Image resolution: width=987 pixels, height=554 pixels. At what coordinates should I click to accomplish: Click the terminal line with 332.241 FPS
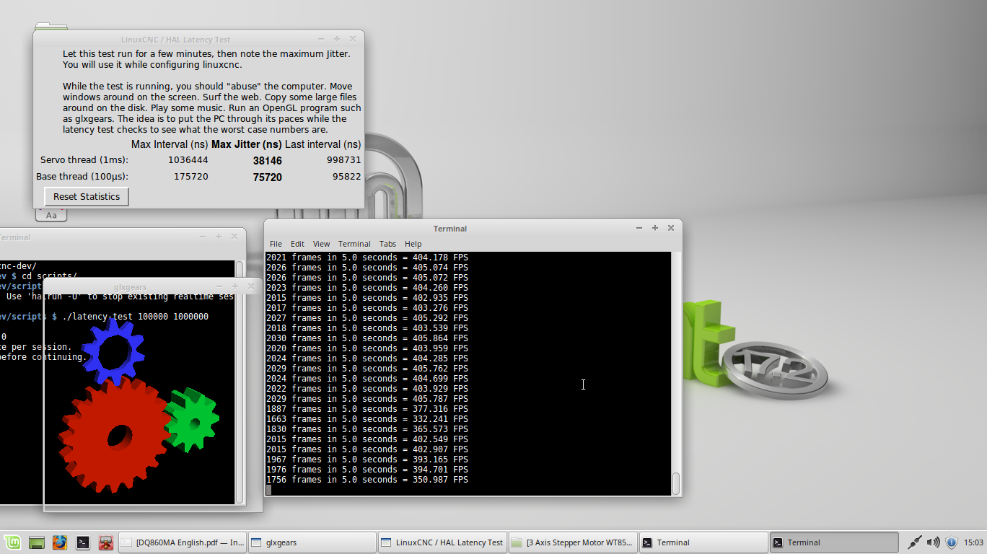[x=367, y=418]
